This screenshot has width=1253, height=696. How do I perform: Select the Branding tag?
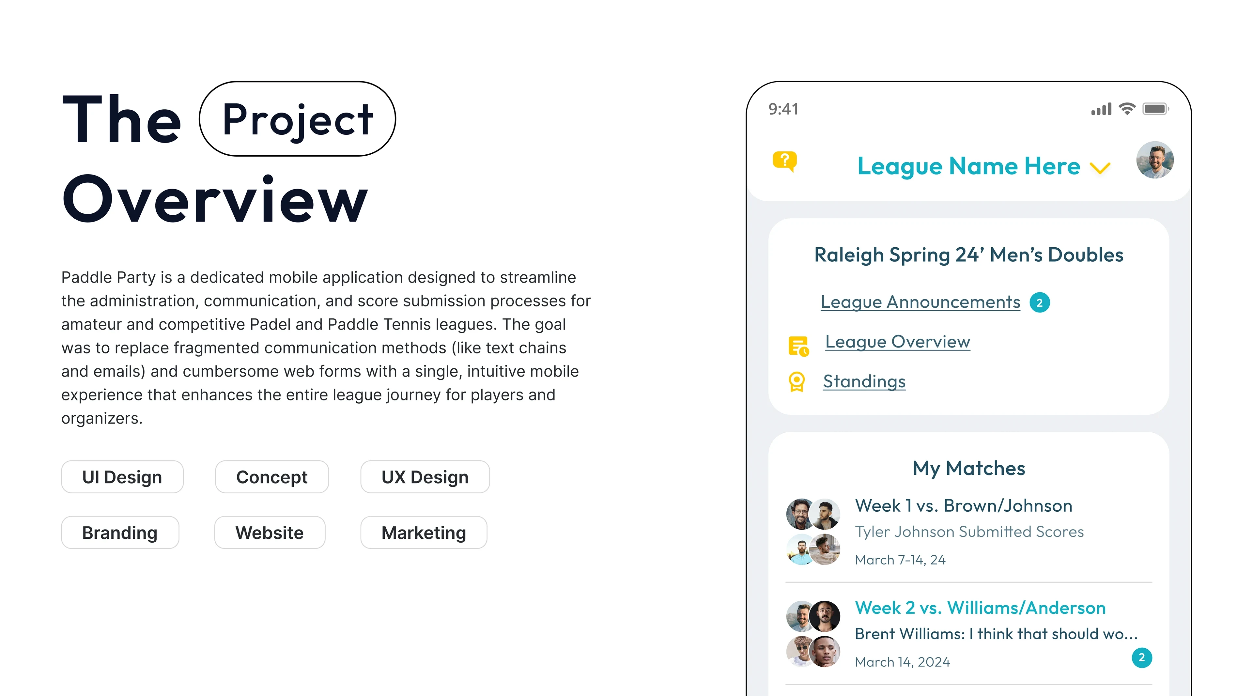click(x=120, y=533)
